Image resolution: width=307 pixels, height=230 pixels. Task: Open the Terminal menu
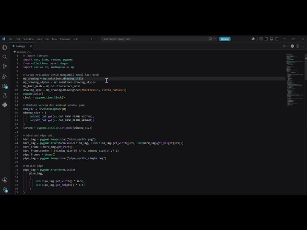pyautogui.click(x=65, y=39)
